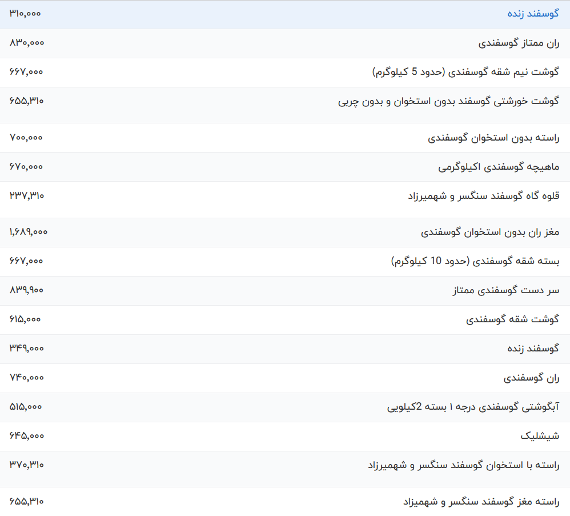Click the گوشت شقه گوسفندی product name
Viewport: 570px width, 516px height.
[512, 320]
